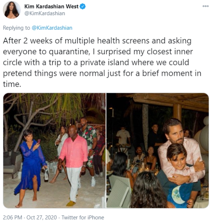Open the right photo of the dinner table
This screenshot has width=212, height=223.
158,150
